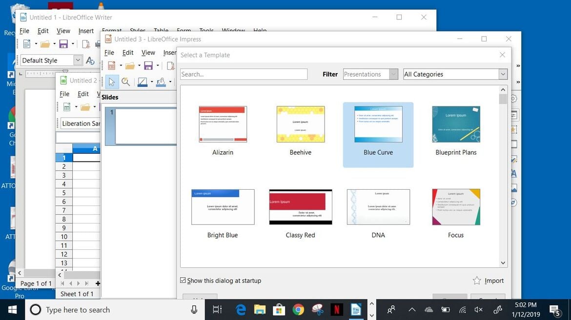Open the arrow beside Calc New Spreadsheet icon
Screen dimensions: 571x320
click(x=76, y=107)
